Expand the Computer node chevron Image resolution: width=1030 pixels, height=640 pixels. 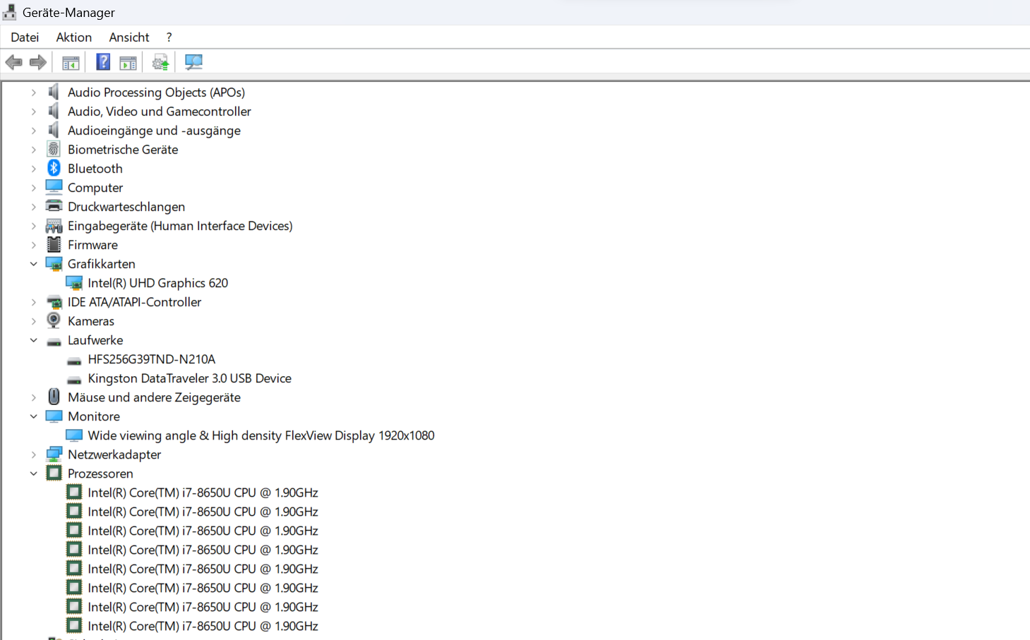[x=33, y=188]
